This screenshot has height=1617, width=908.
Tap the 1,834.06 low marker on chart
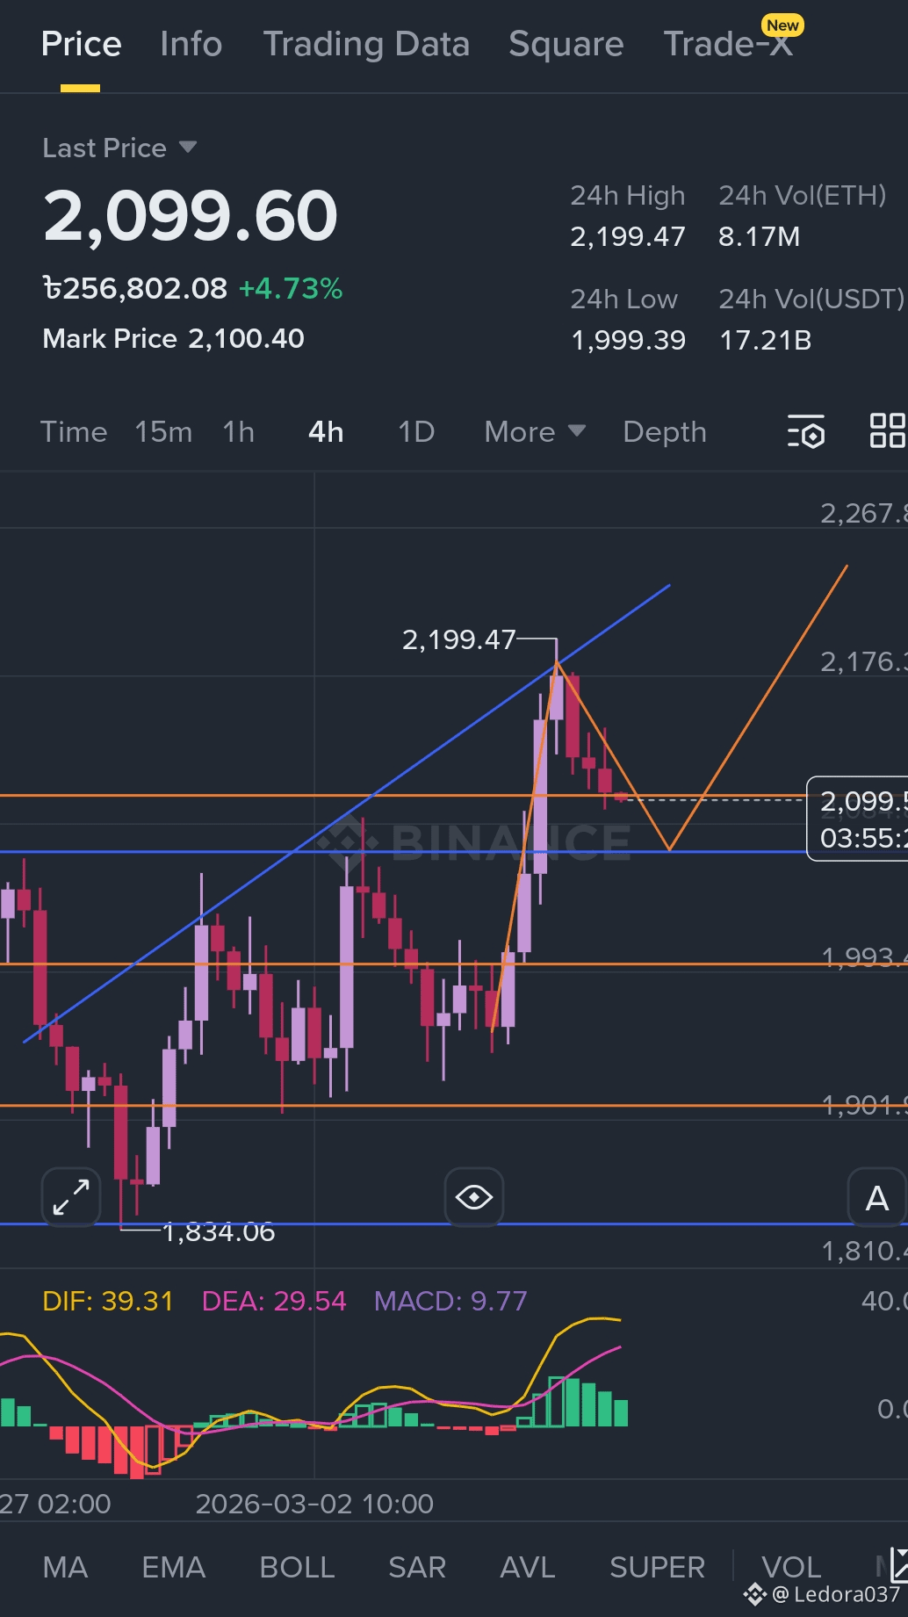(x=219, y=1231)
